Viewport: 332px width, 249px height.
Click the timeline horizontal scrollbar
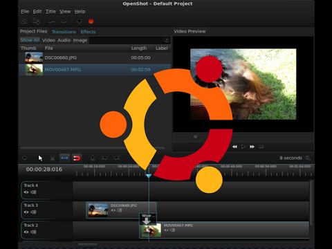pos(88,245)
